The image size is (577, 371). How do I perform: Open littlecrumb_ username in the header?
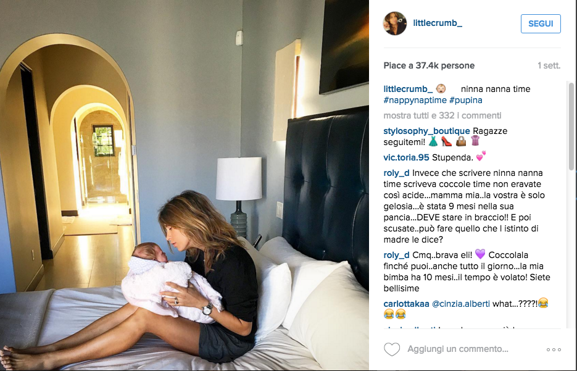(x=438, y=23)
